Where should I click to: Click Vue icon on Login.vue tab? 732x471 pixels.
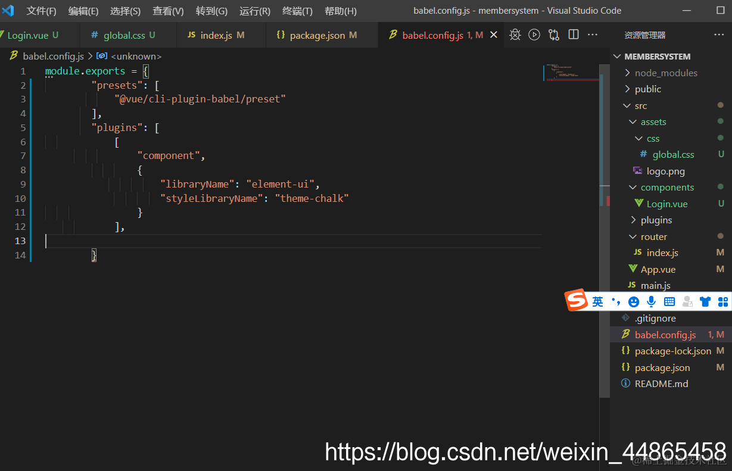pos(2,35)
